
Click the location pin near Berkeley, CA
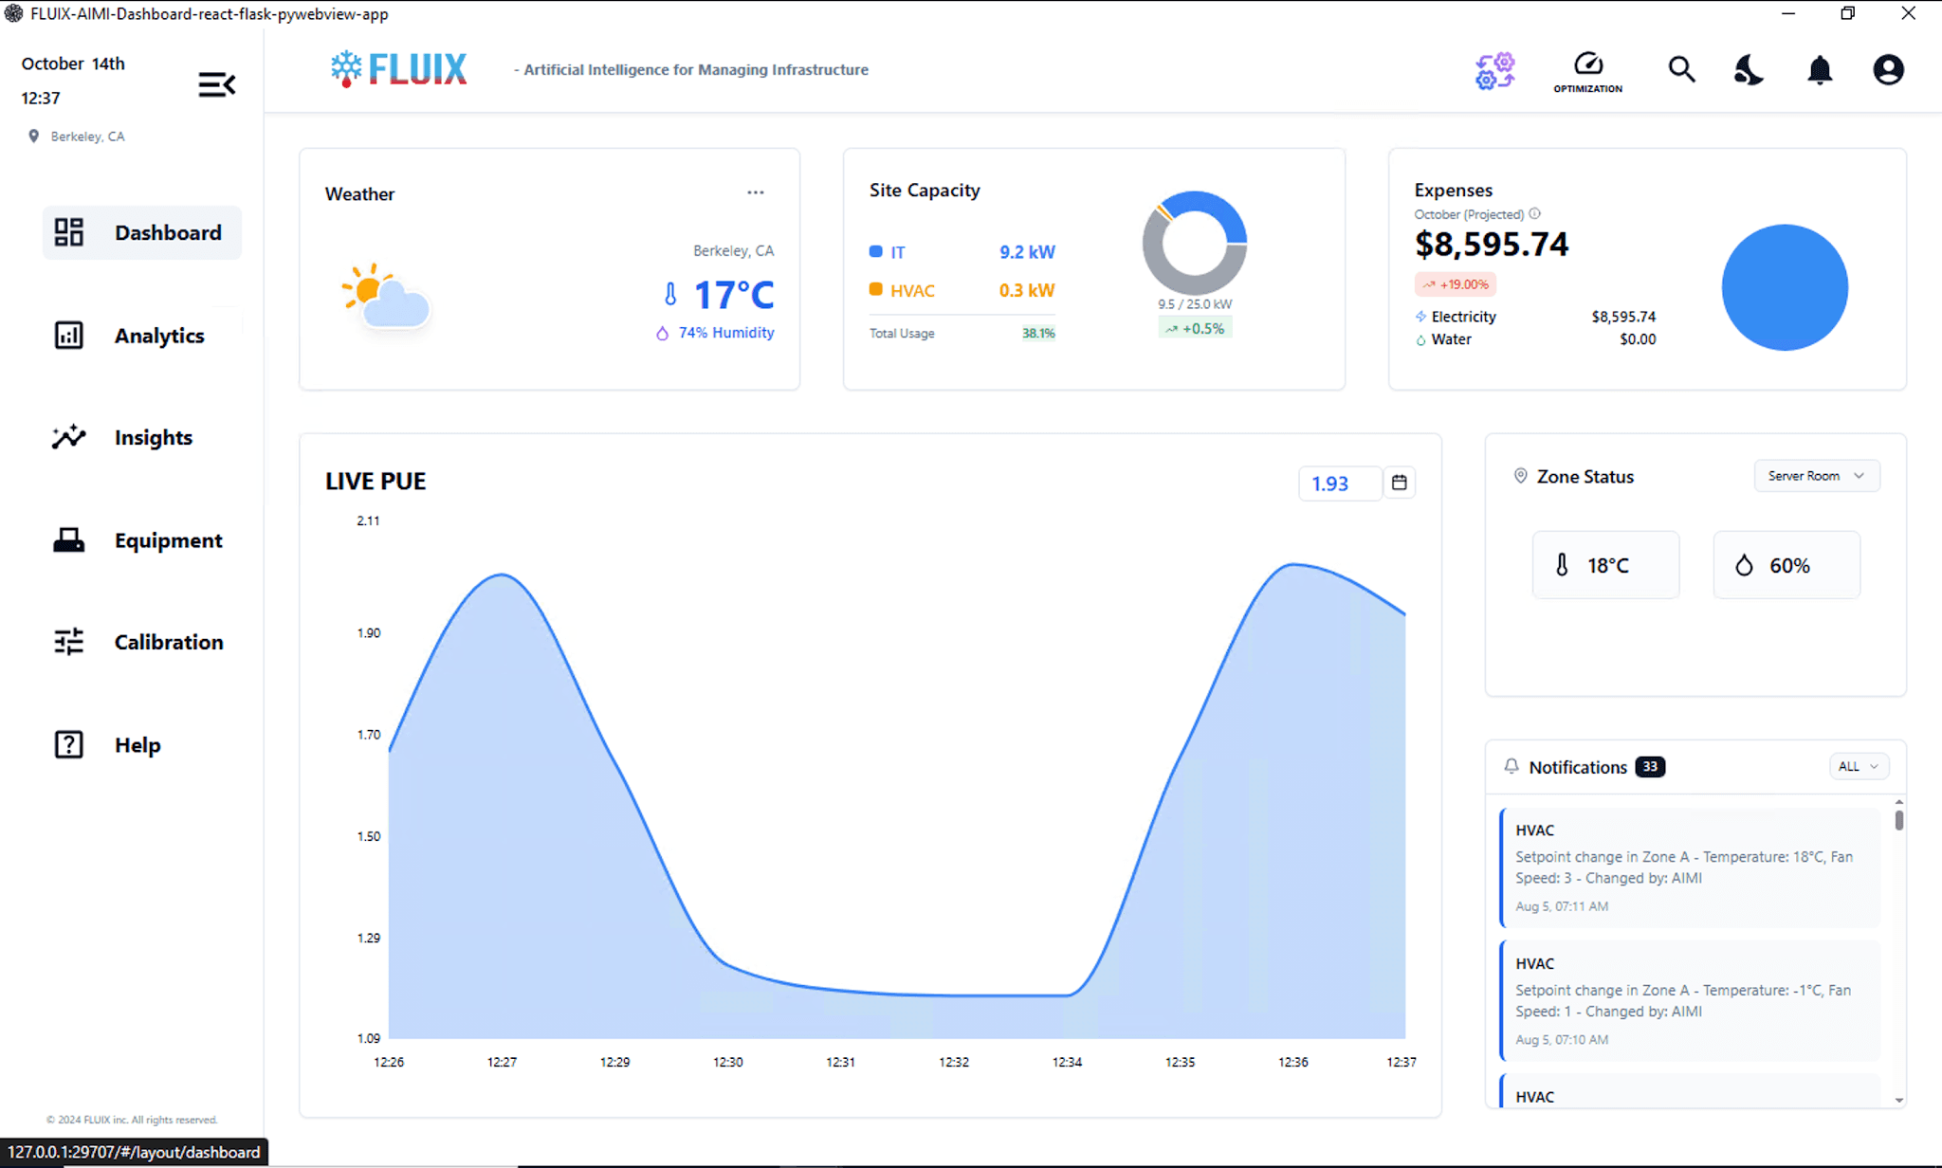35,136
